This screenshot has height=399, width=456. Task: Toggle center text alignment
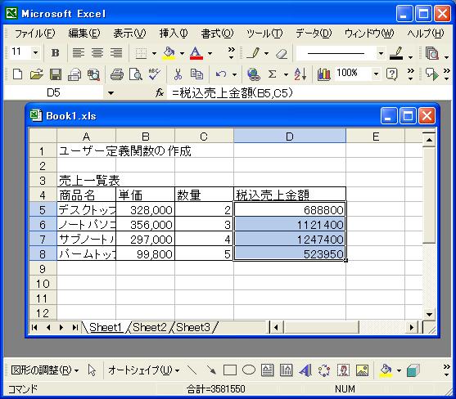[x=97, y=53]
